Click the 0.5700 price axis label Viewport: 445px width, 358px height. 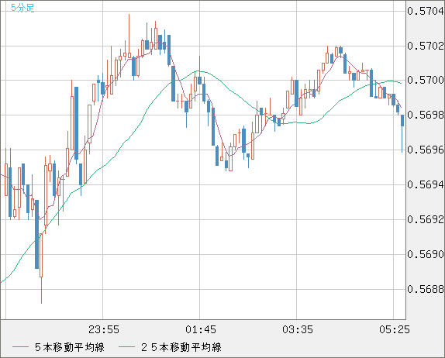pyautogui.click(x=426, y=81)
